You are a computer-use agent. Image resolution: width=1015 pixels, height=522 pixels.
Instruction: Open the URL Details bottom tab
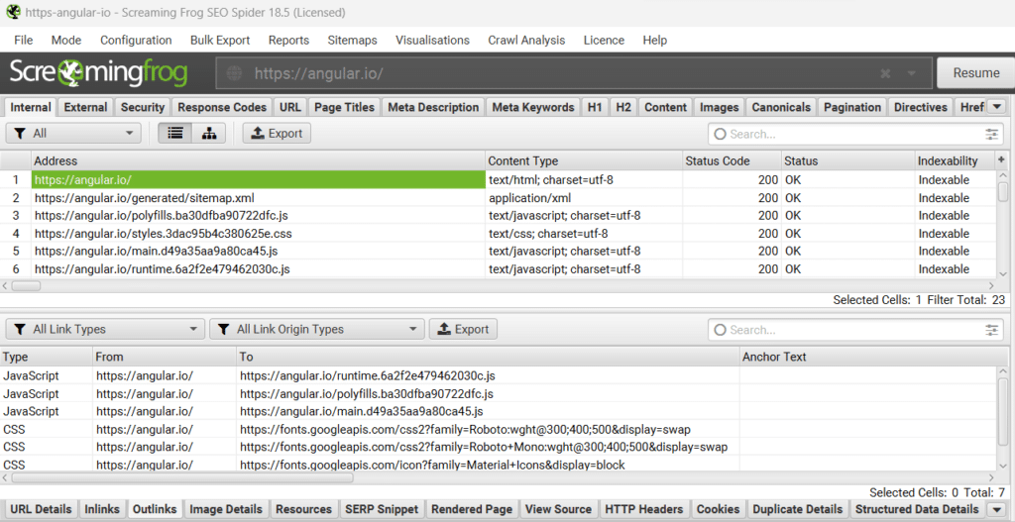point(41,510)
